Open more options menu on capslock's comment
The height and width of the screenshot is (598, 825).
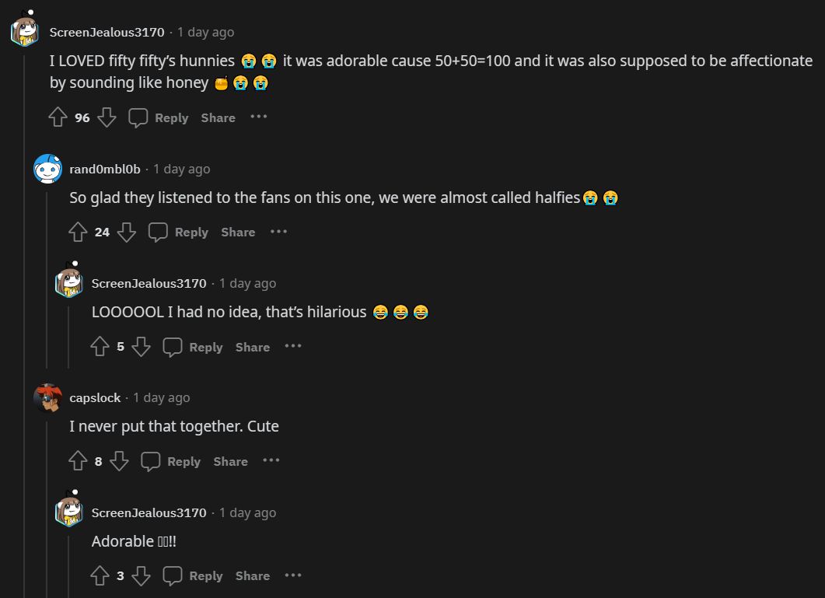click(271, 460)
